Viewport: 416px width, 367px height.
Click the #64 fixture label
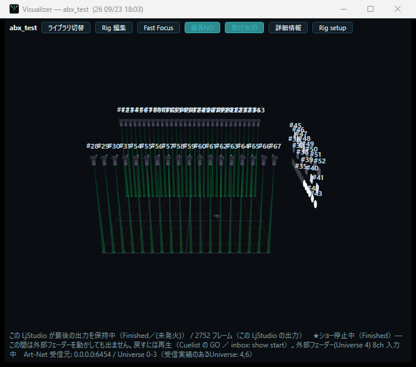pyautogui.click(x=243, y=146)
